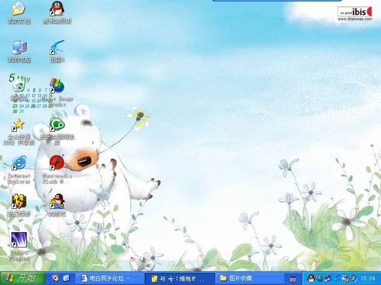The width and height of the screenshot is (381, 285).
Task: Select the Studio Plugins shortcut
Action: 19,240
